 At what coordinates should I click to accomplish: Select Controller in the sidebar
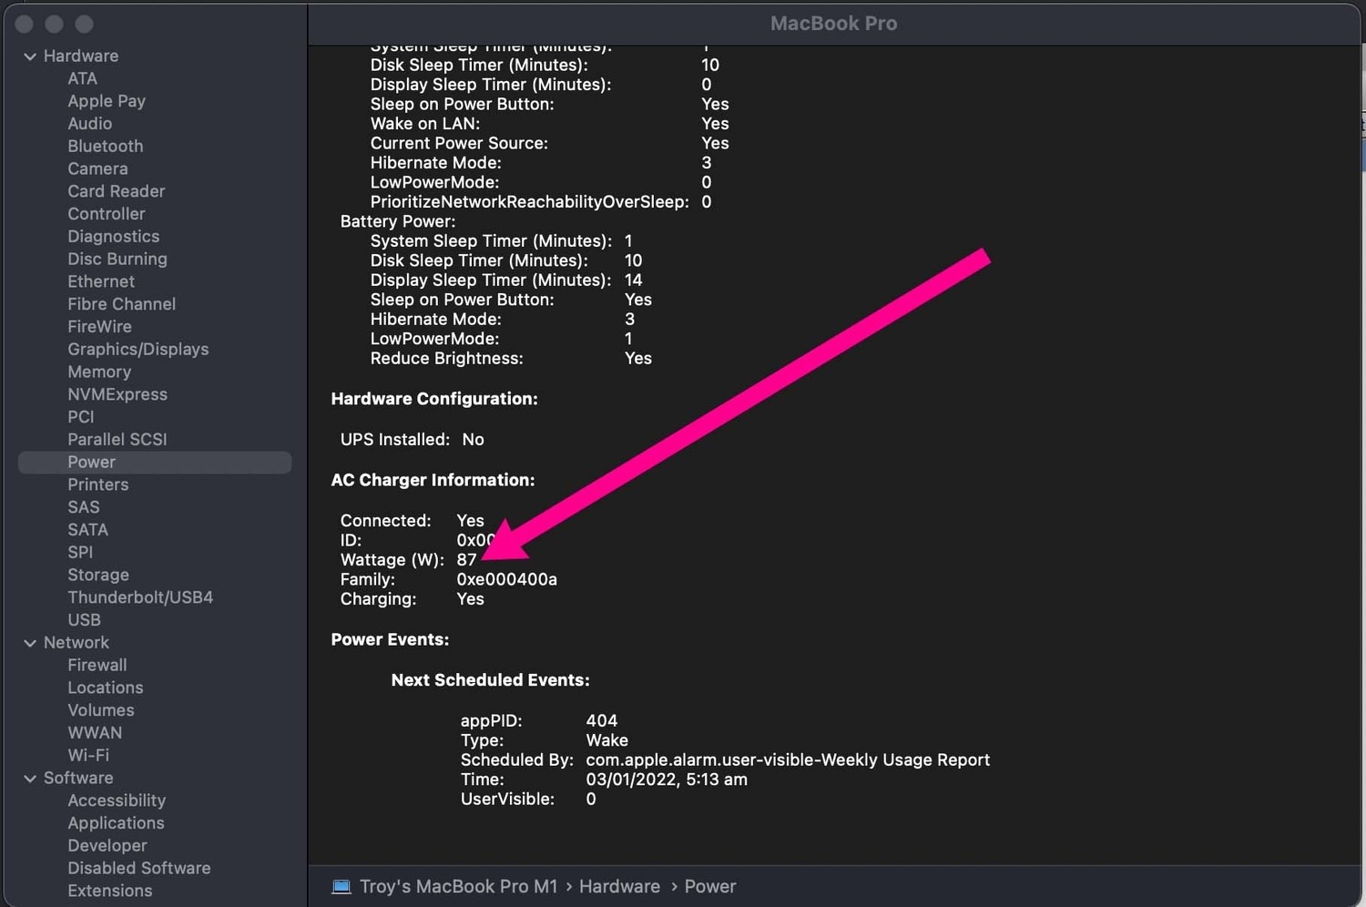coord(106,214)
